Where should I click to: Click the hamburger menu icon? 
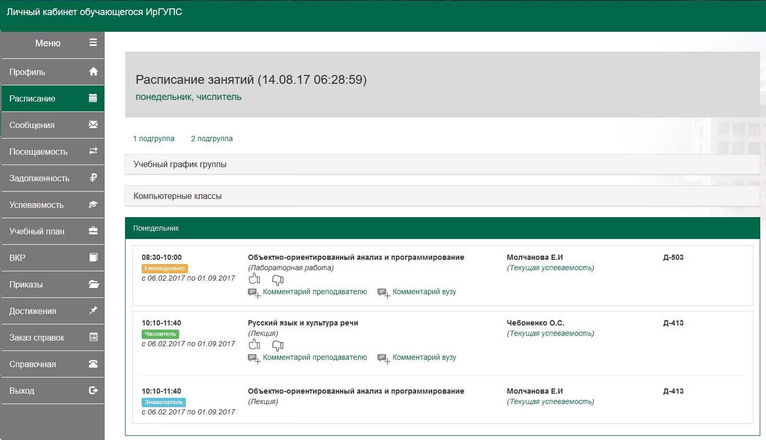[93, 43]
